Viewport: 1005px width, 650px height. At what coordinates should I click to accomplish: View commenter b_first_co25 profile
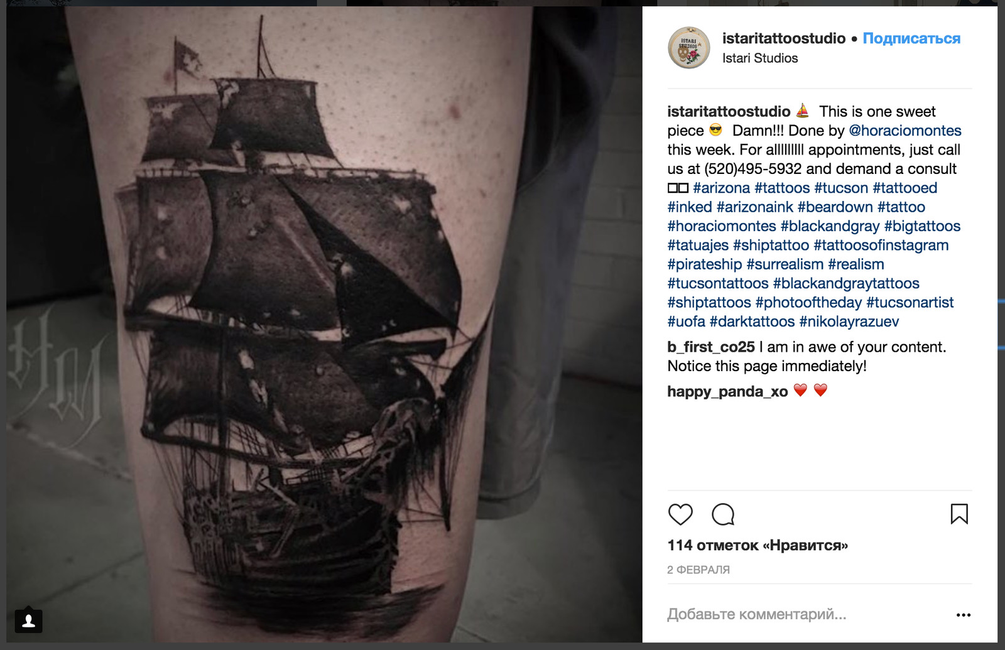pos(711,347)
